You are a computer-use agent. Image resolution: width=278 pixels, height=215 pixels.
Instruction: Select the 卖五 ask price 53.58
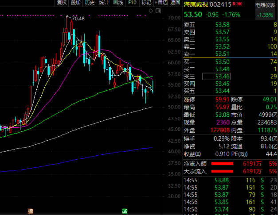coord(222,25)
